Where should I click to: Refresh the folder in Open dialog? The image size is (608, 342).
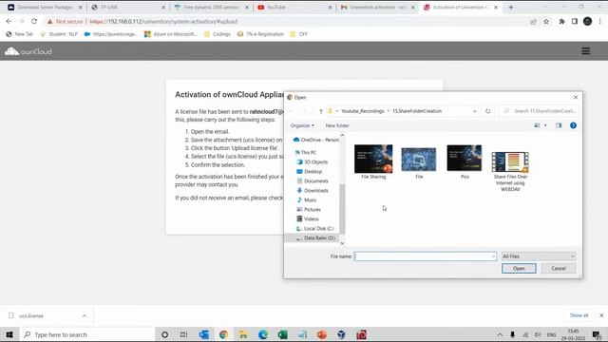pyautogui.click(x=487, y=111)
